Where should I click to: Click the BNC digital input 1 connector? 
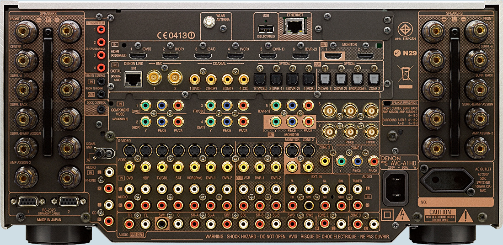[153, 78]
